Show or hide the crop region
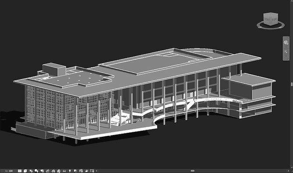This screenshot has height=173, width=293. (53, 171)
